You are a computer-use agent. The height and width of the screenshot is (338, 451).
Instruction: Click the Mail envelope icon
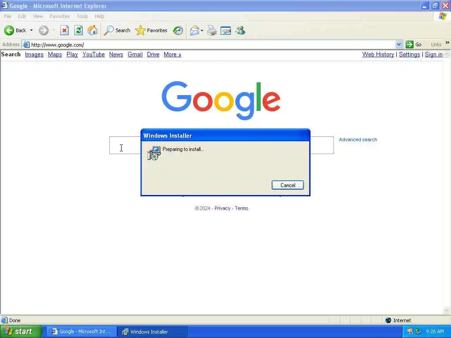click(195, 30)
